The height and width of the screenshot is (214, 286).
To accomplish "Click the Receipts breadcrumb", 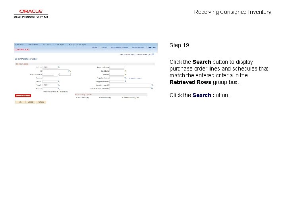I will (x=60, y=44).
